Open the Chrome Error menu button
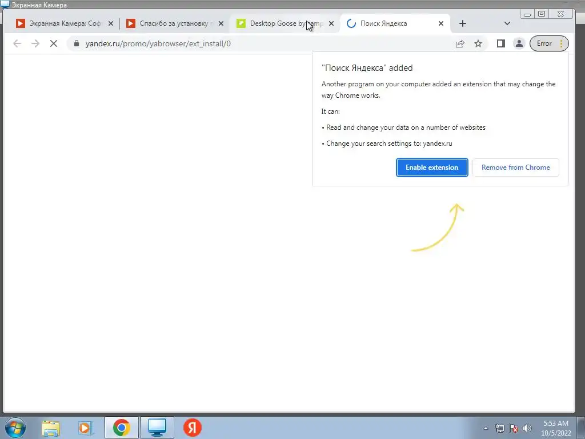This screenshot has width=585, height=439. 549,43
